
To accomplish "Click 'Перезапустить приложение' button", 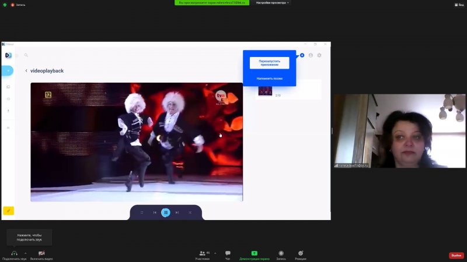I will pyautogui.click(x=269, y=63).
